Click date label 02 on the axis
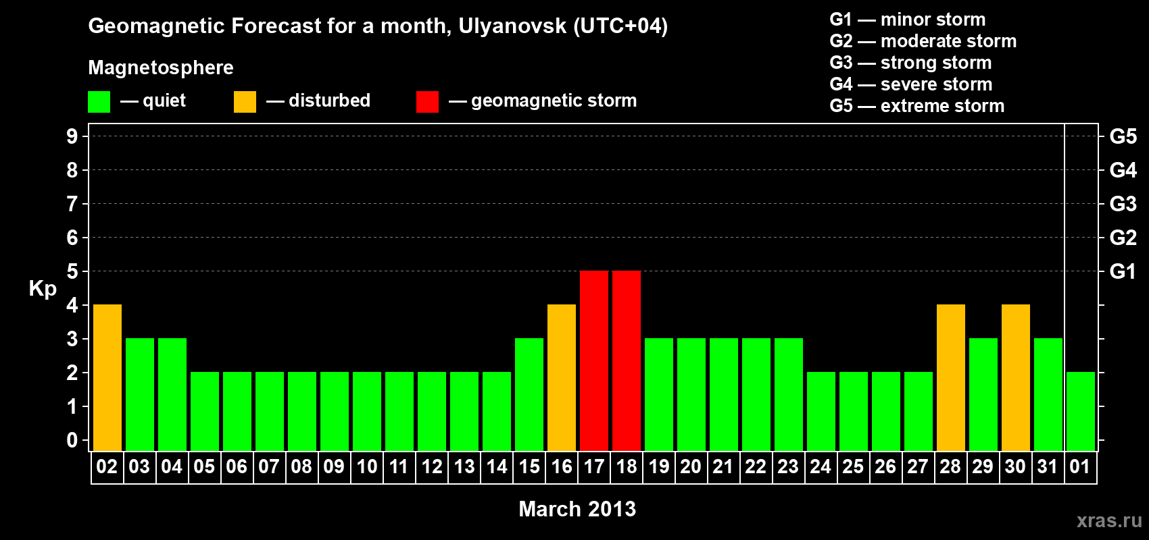1149x540 pixels. coord(107,466)
